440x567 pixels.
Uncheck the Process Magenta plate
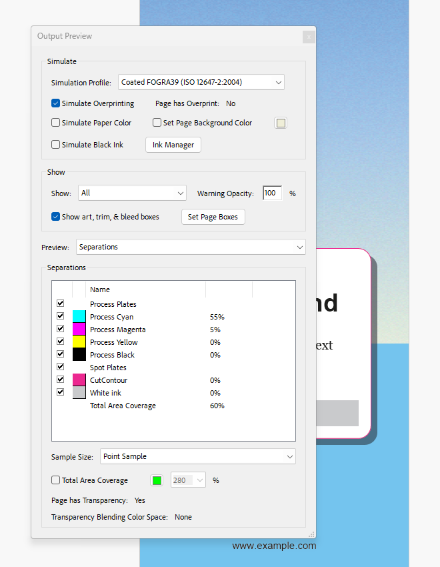(60, 329)
